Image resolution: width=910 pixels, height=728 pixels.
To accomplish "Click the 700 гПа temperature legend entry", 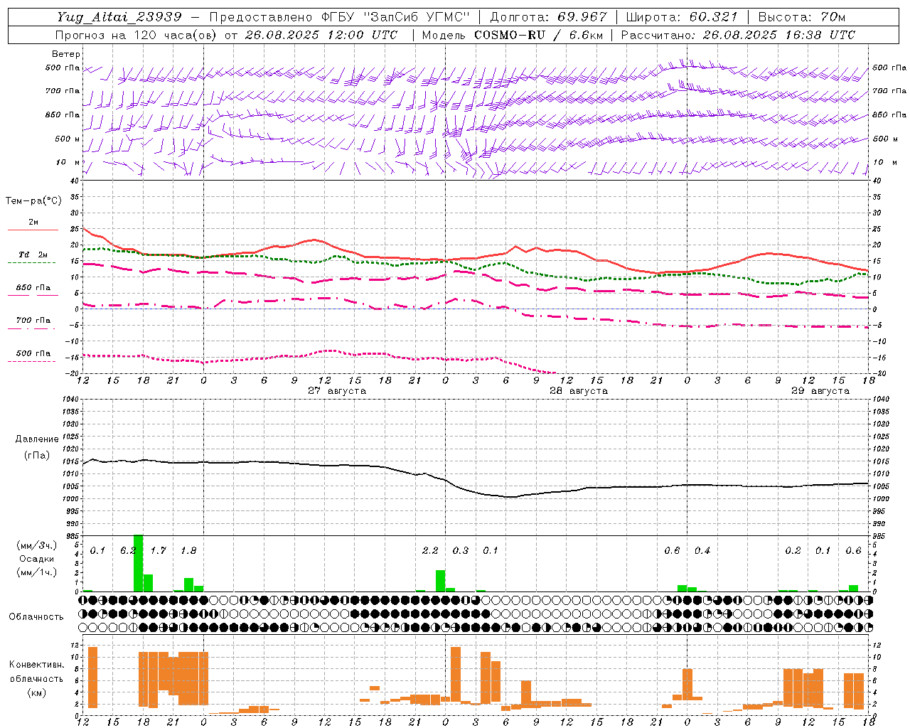I will click(x=33, y=321).
